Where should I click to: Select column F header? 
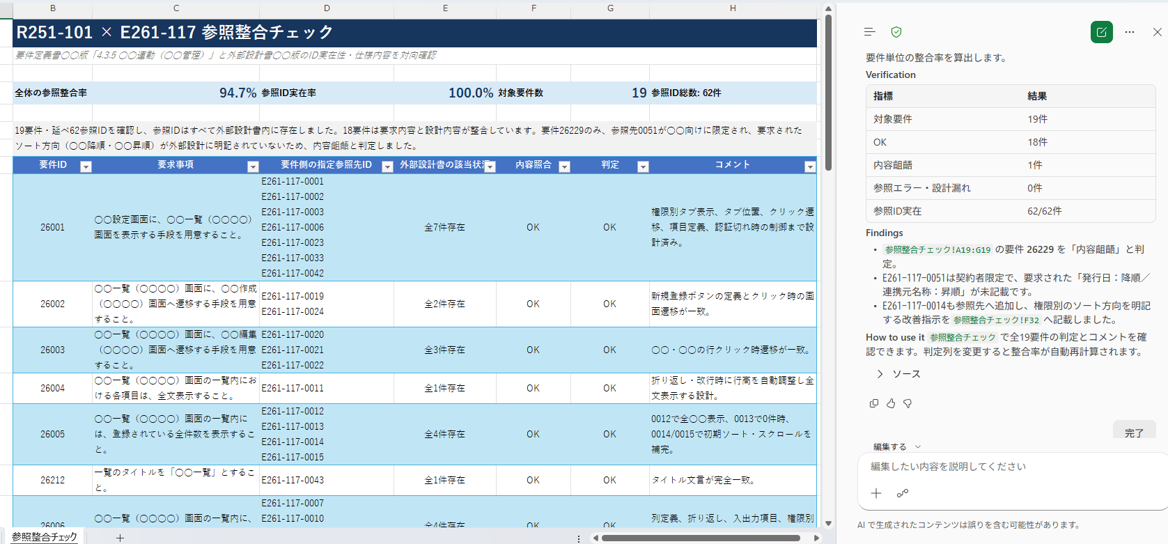(x=534, y=8)
